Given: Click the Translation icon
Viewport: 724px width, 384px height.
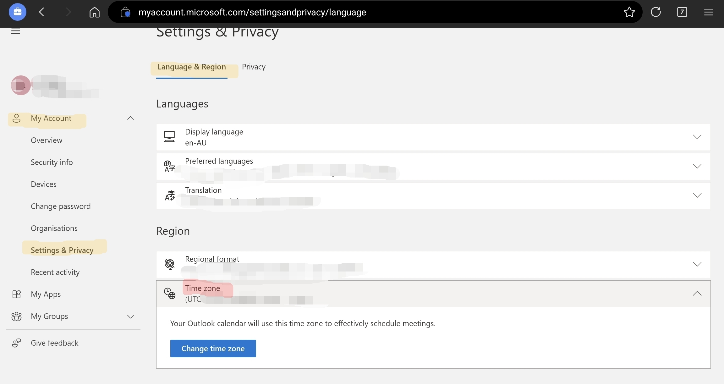Looking at the screenshot, I should pos(170,195).
